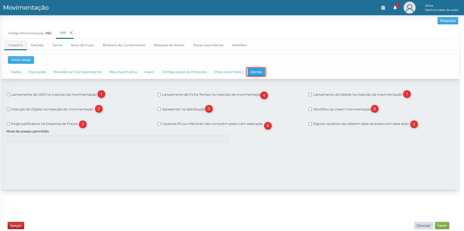The height and width of the screenshot is (231, 464).
Task: Select the 998 record tab
Action: tap(63, 33)
